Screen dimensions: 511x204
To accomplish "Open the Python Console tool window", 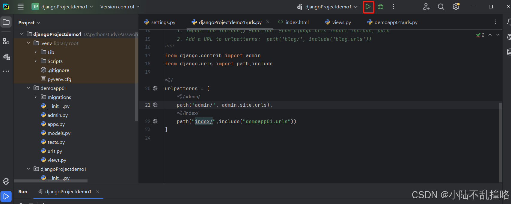I will tap(6, 181).
